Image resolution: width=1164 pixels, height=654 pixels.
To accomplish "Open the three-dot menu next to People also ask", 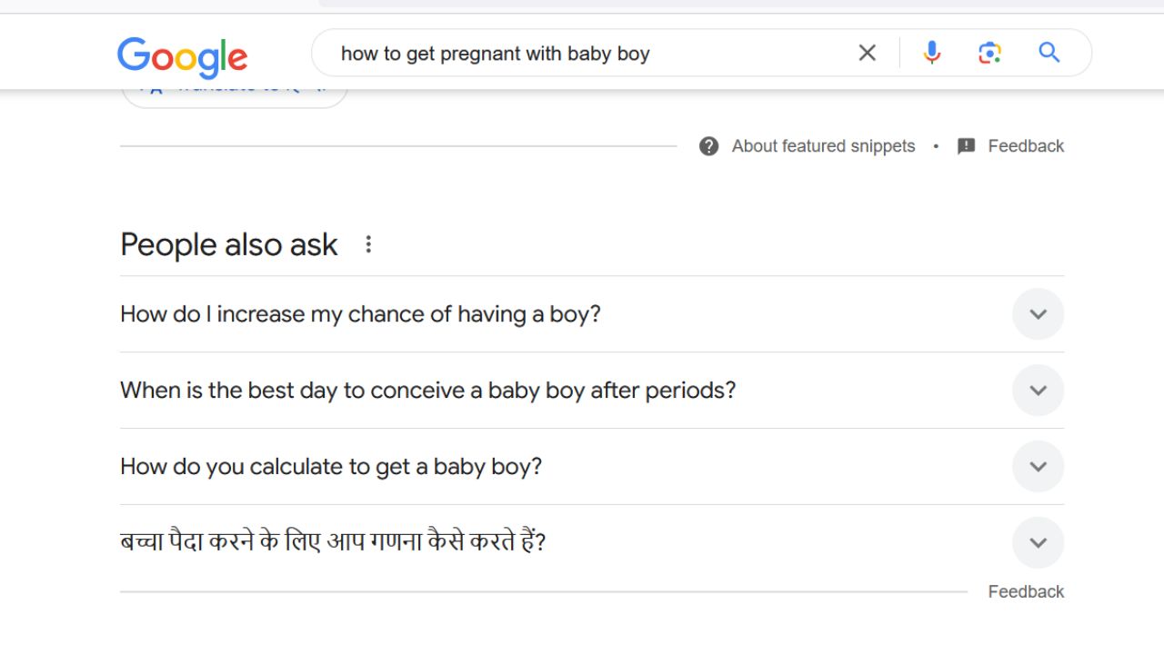I will coord(368,243).
